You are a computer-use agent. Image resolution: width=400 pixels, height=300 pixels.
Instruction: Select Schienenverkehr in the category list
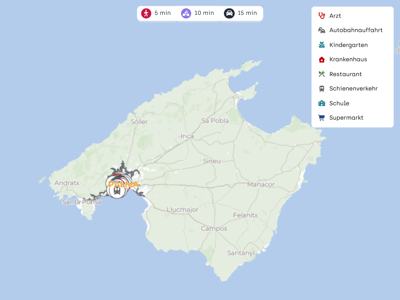pos(353,89)
